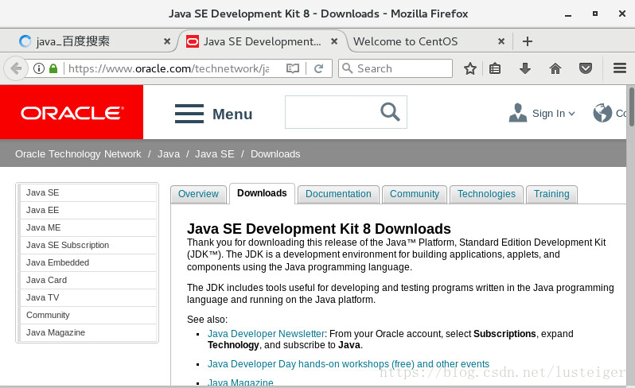Close the java_百度搜索 tab
This screenshot has width=635, height=388.
pyautogui.click(x=167, y=41)
